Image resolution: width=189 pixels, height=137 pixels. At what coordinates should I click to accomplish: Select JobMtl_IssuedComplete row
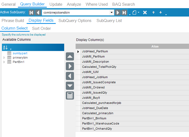(x=135, y=82)
